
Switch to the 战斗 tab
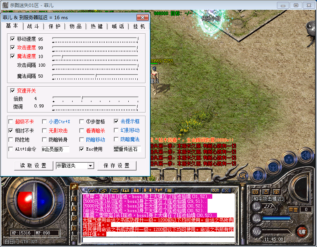click(33, 26)
